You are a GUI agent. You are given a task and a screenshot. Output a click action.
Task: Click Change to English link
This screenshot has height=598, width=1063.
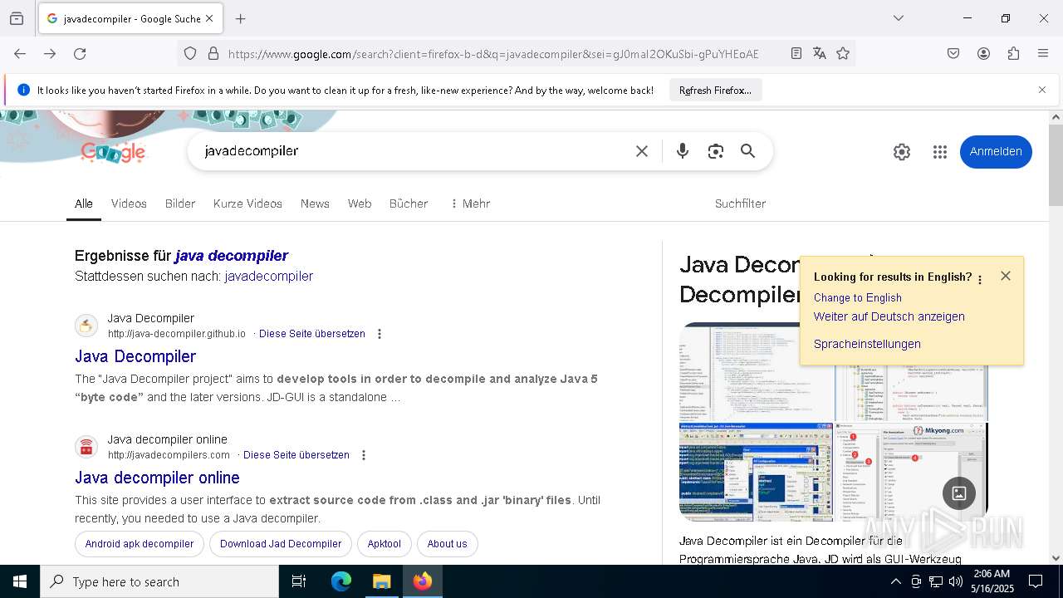click(x=857, y=297)
